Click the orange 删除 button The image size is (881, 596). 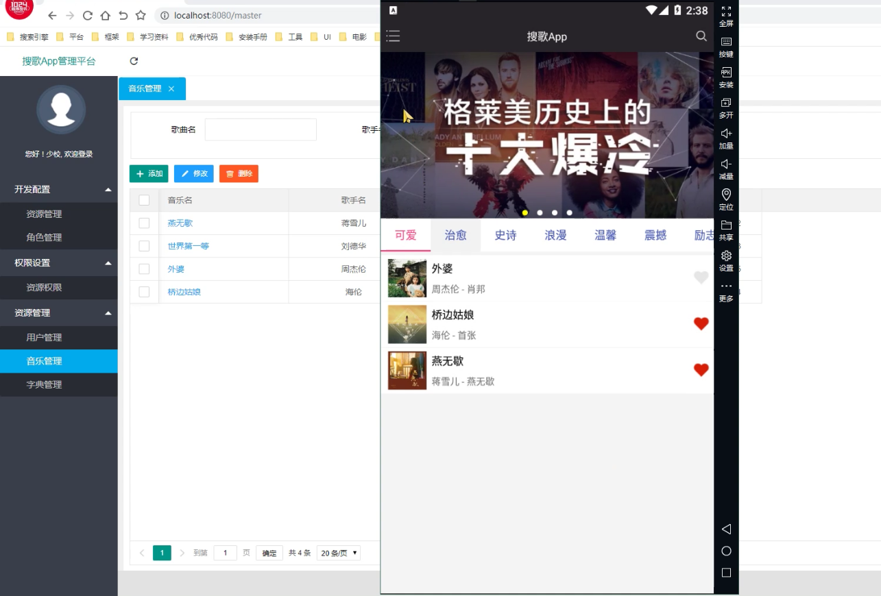click(x=239, y=174)
